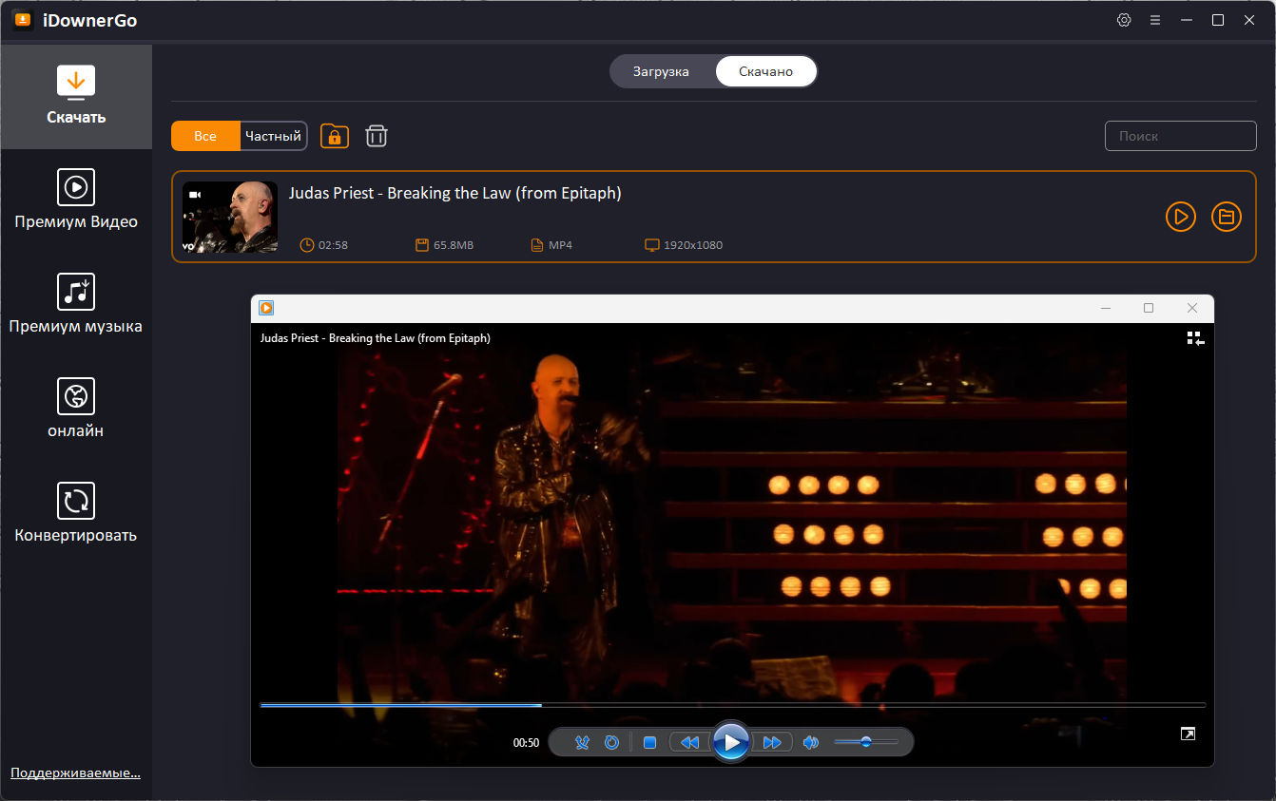The image size is (1276, 801).
Task: Click the big blue Play button
Action: point(731,742)
